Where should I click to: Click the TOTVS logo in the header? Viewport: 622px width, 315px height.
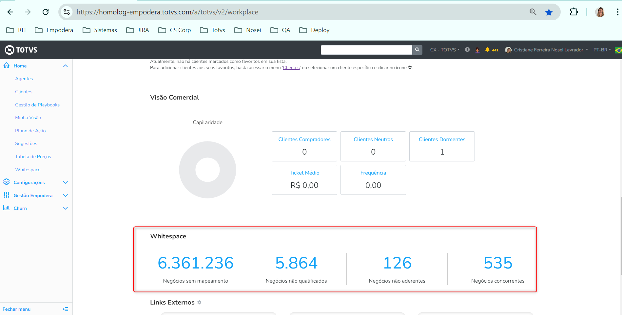pyautogui.click(x=21, y=50)
